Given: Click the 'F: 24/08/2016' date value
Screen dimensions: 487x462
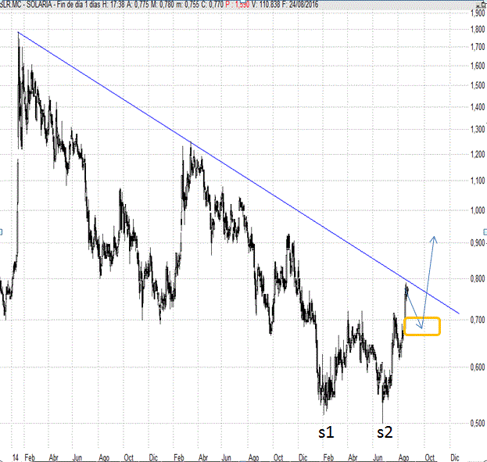Looking at the screenshot, I should tap(300, 5).
